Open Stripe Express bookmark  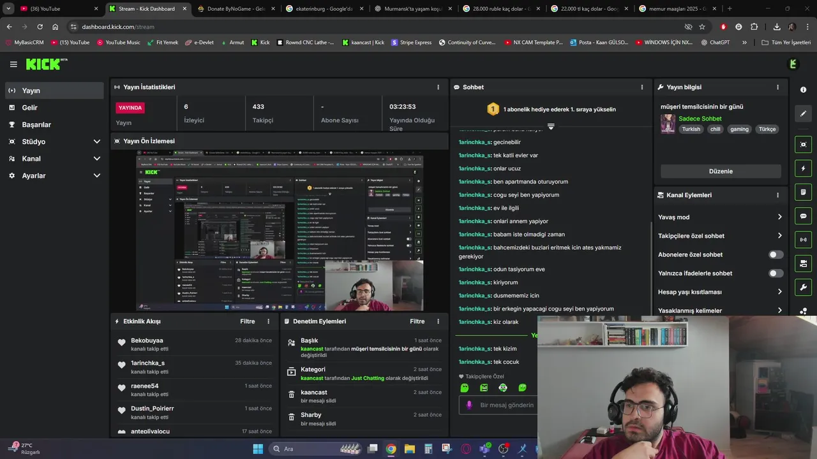click(x=411, y=42)
